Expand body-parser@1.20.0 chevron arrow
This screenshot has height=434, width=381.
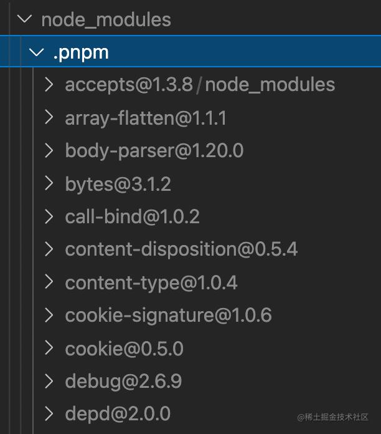pos(49,150)
